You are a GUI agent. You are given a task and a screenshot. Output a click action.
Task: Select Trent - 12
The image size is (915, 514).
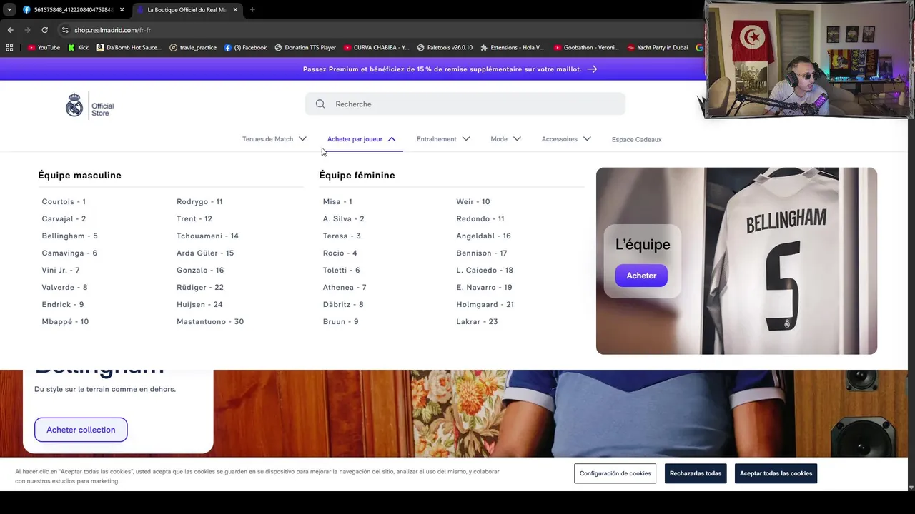tap(194, 219)
